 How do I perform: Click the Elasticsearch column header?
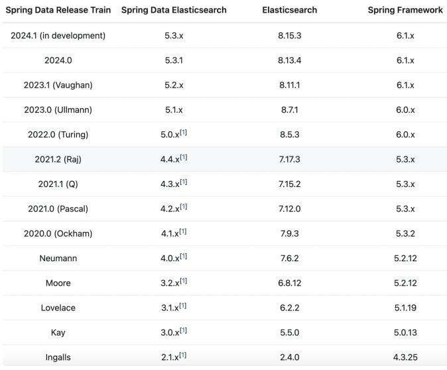[290, 10]
